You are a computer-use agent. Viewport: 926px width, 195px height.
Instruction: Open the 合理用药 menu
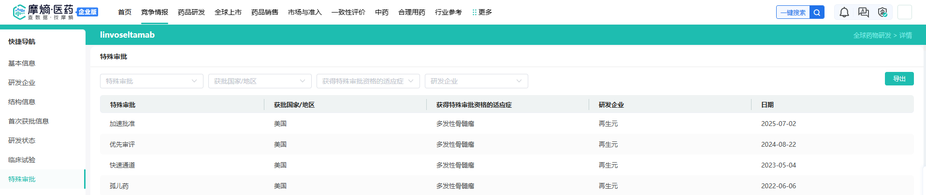click(412, 12)
